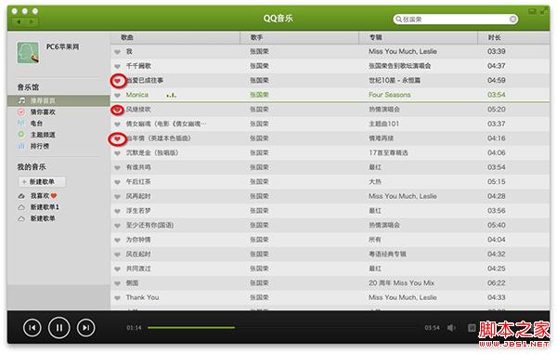Create a playlist with 新建歌单 button
The image size is (557, 354).
coord(42,181)
